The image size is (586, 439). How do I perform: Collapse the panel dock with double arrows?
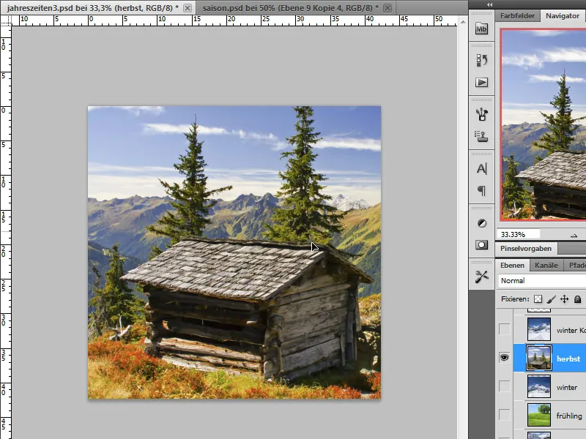pos(489,4)
